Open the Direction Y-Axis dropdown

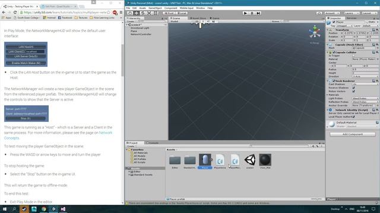[366, 76]
